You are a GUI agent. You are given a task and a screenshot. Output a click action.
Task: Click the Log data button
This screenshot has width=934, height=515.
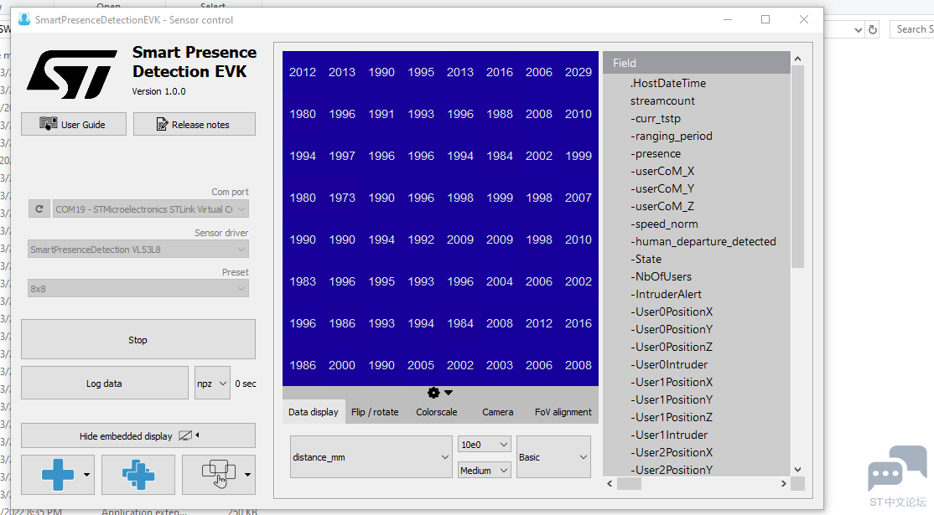coord(104,384)
